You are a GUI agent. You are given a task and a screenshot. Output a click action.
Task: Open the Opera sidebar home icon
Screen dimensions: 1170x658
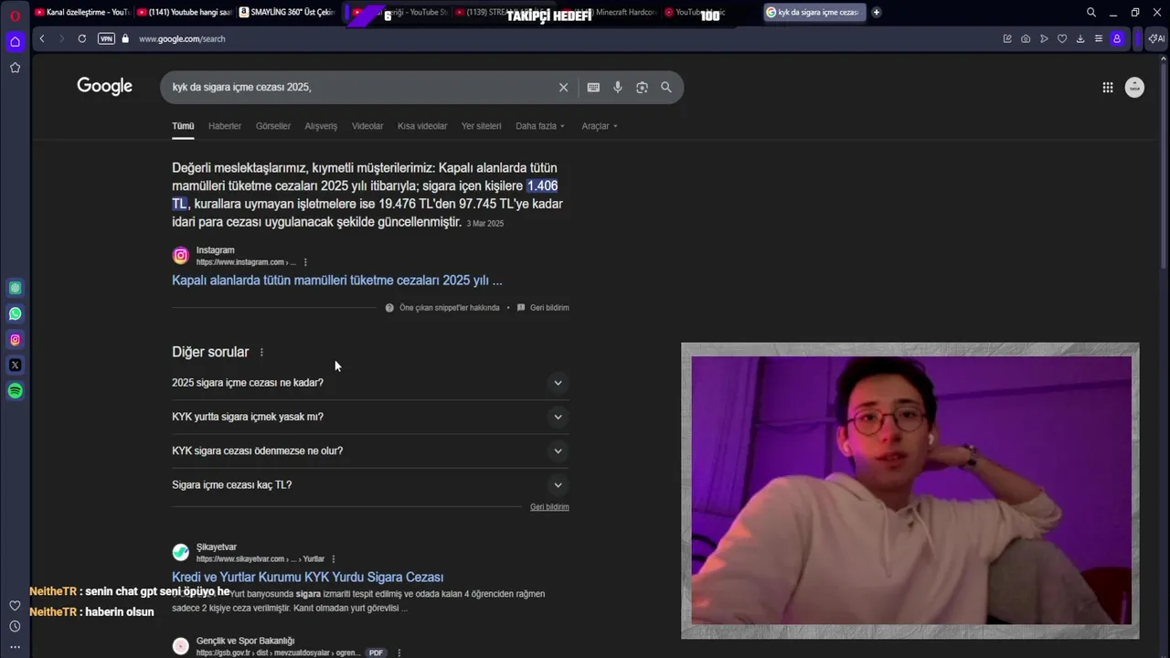[x=15, y=41]
